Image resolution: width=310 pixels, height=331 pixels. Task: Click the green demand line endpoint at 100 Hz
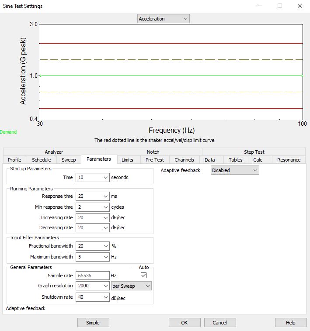pyautogui.click(x=303, y=76)
